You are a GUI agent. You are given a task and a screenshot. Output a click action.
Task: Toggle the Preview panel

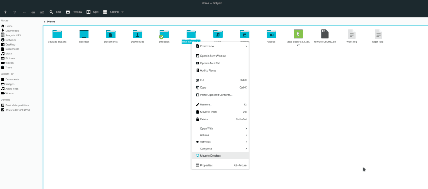(x=74, y=12)
